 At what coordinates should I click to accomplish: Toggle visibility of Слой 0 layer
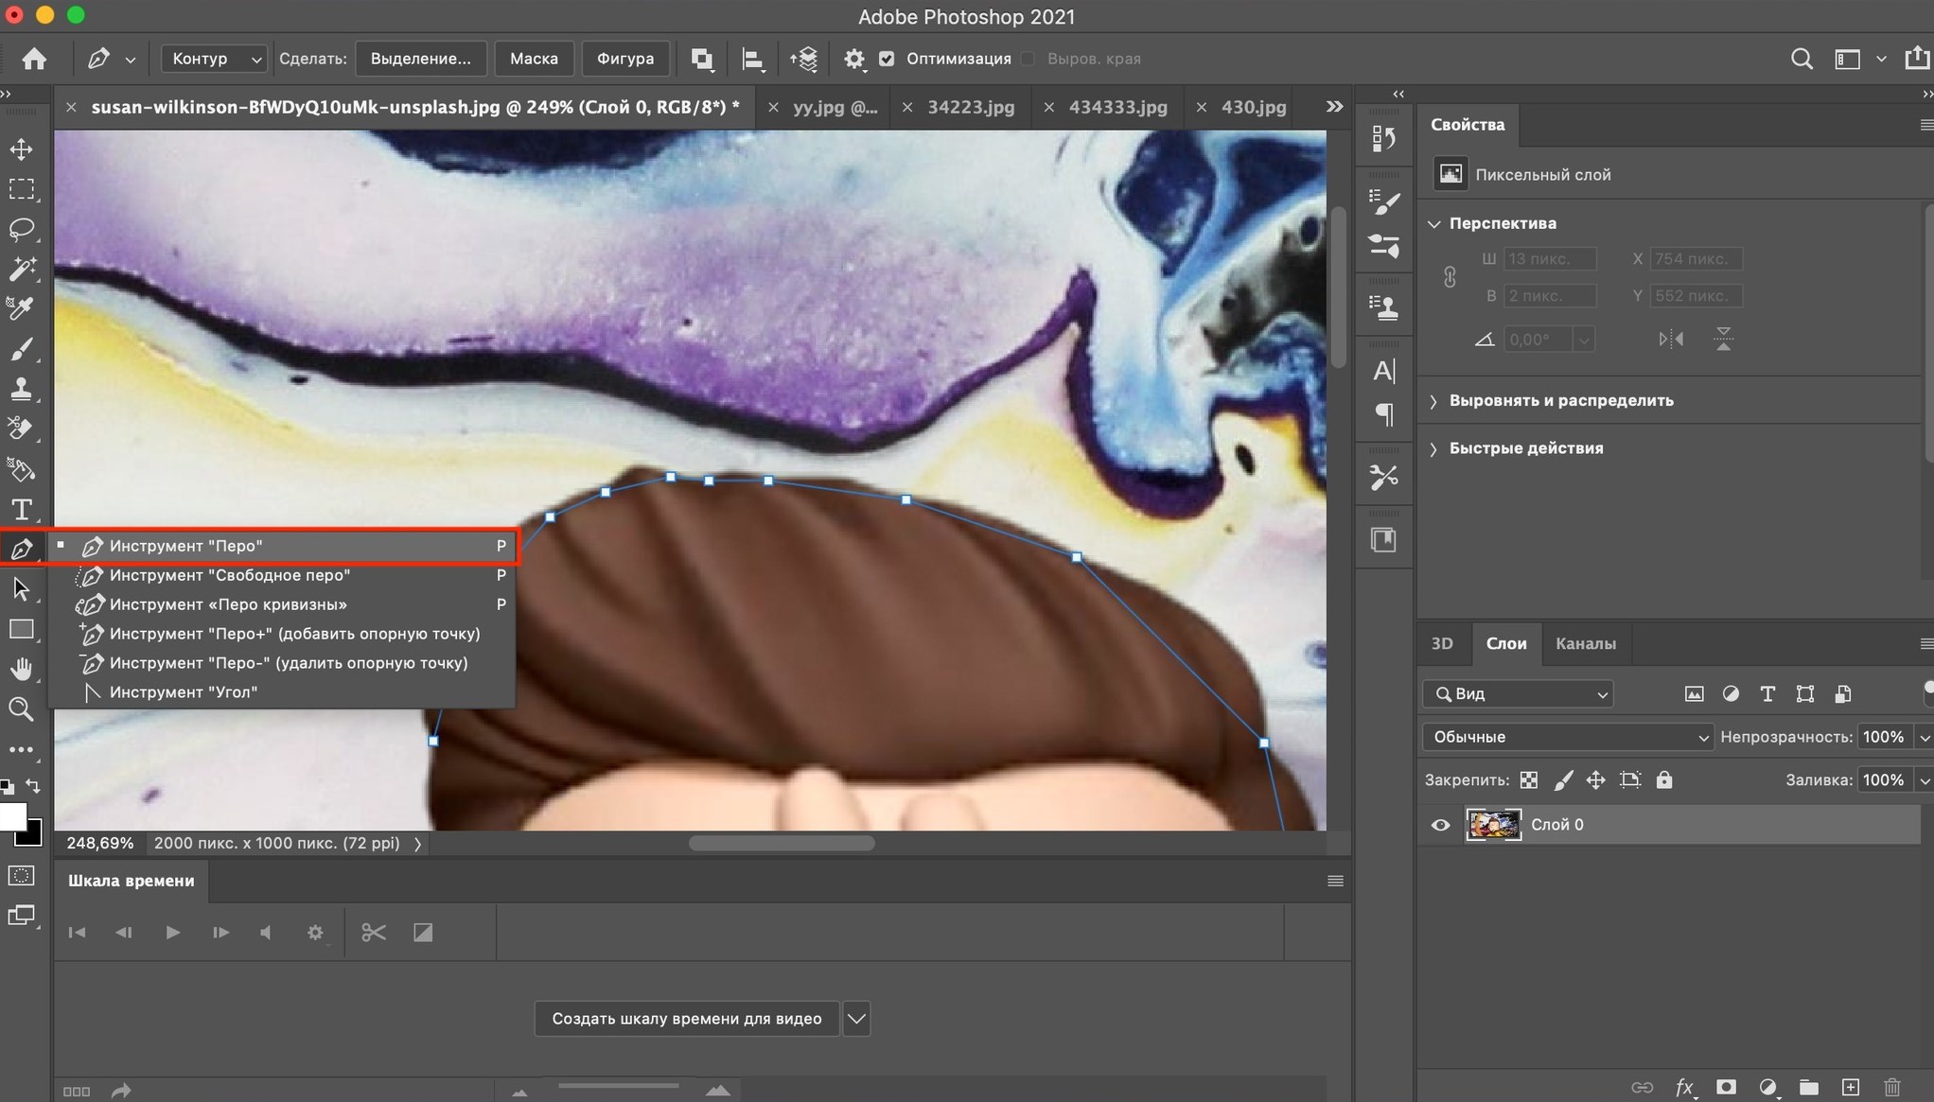coord(1441,825)
